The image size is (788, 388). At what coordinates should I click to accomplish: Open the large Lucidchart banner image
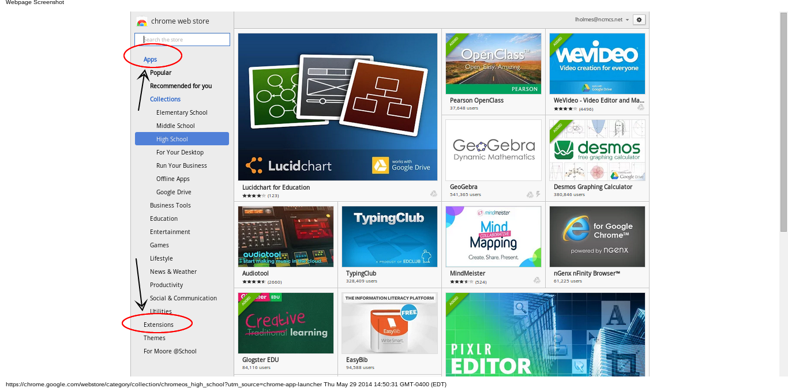pyautogui.click(x=337, y=107)
